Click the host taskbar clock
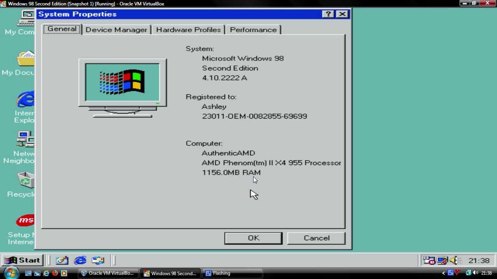The height and width of the screenshot is (279, 497). (486, 273)
